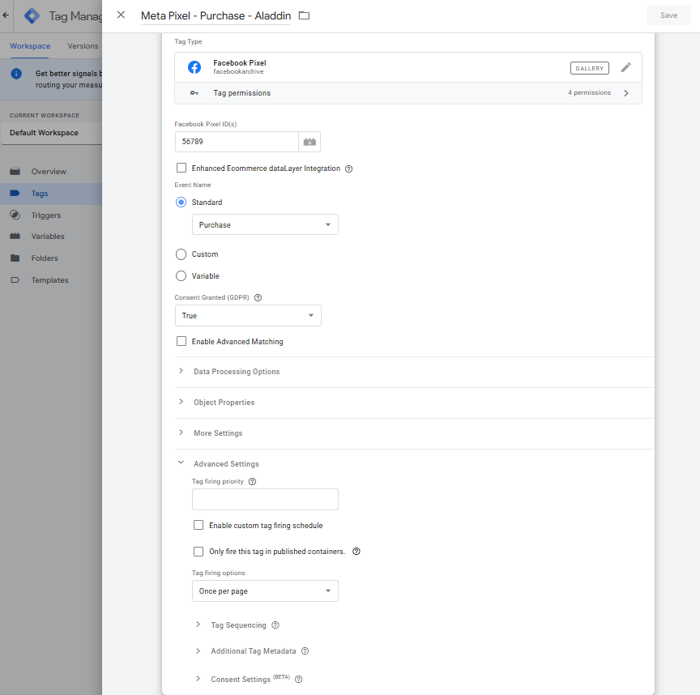Click the pencil icon to edit tag type
Screen dimensions: 700x695
pyautogui.click(x=625, y=68)
